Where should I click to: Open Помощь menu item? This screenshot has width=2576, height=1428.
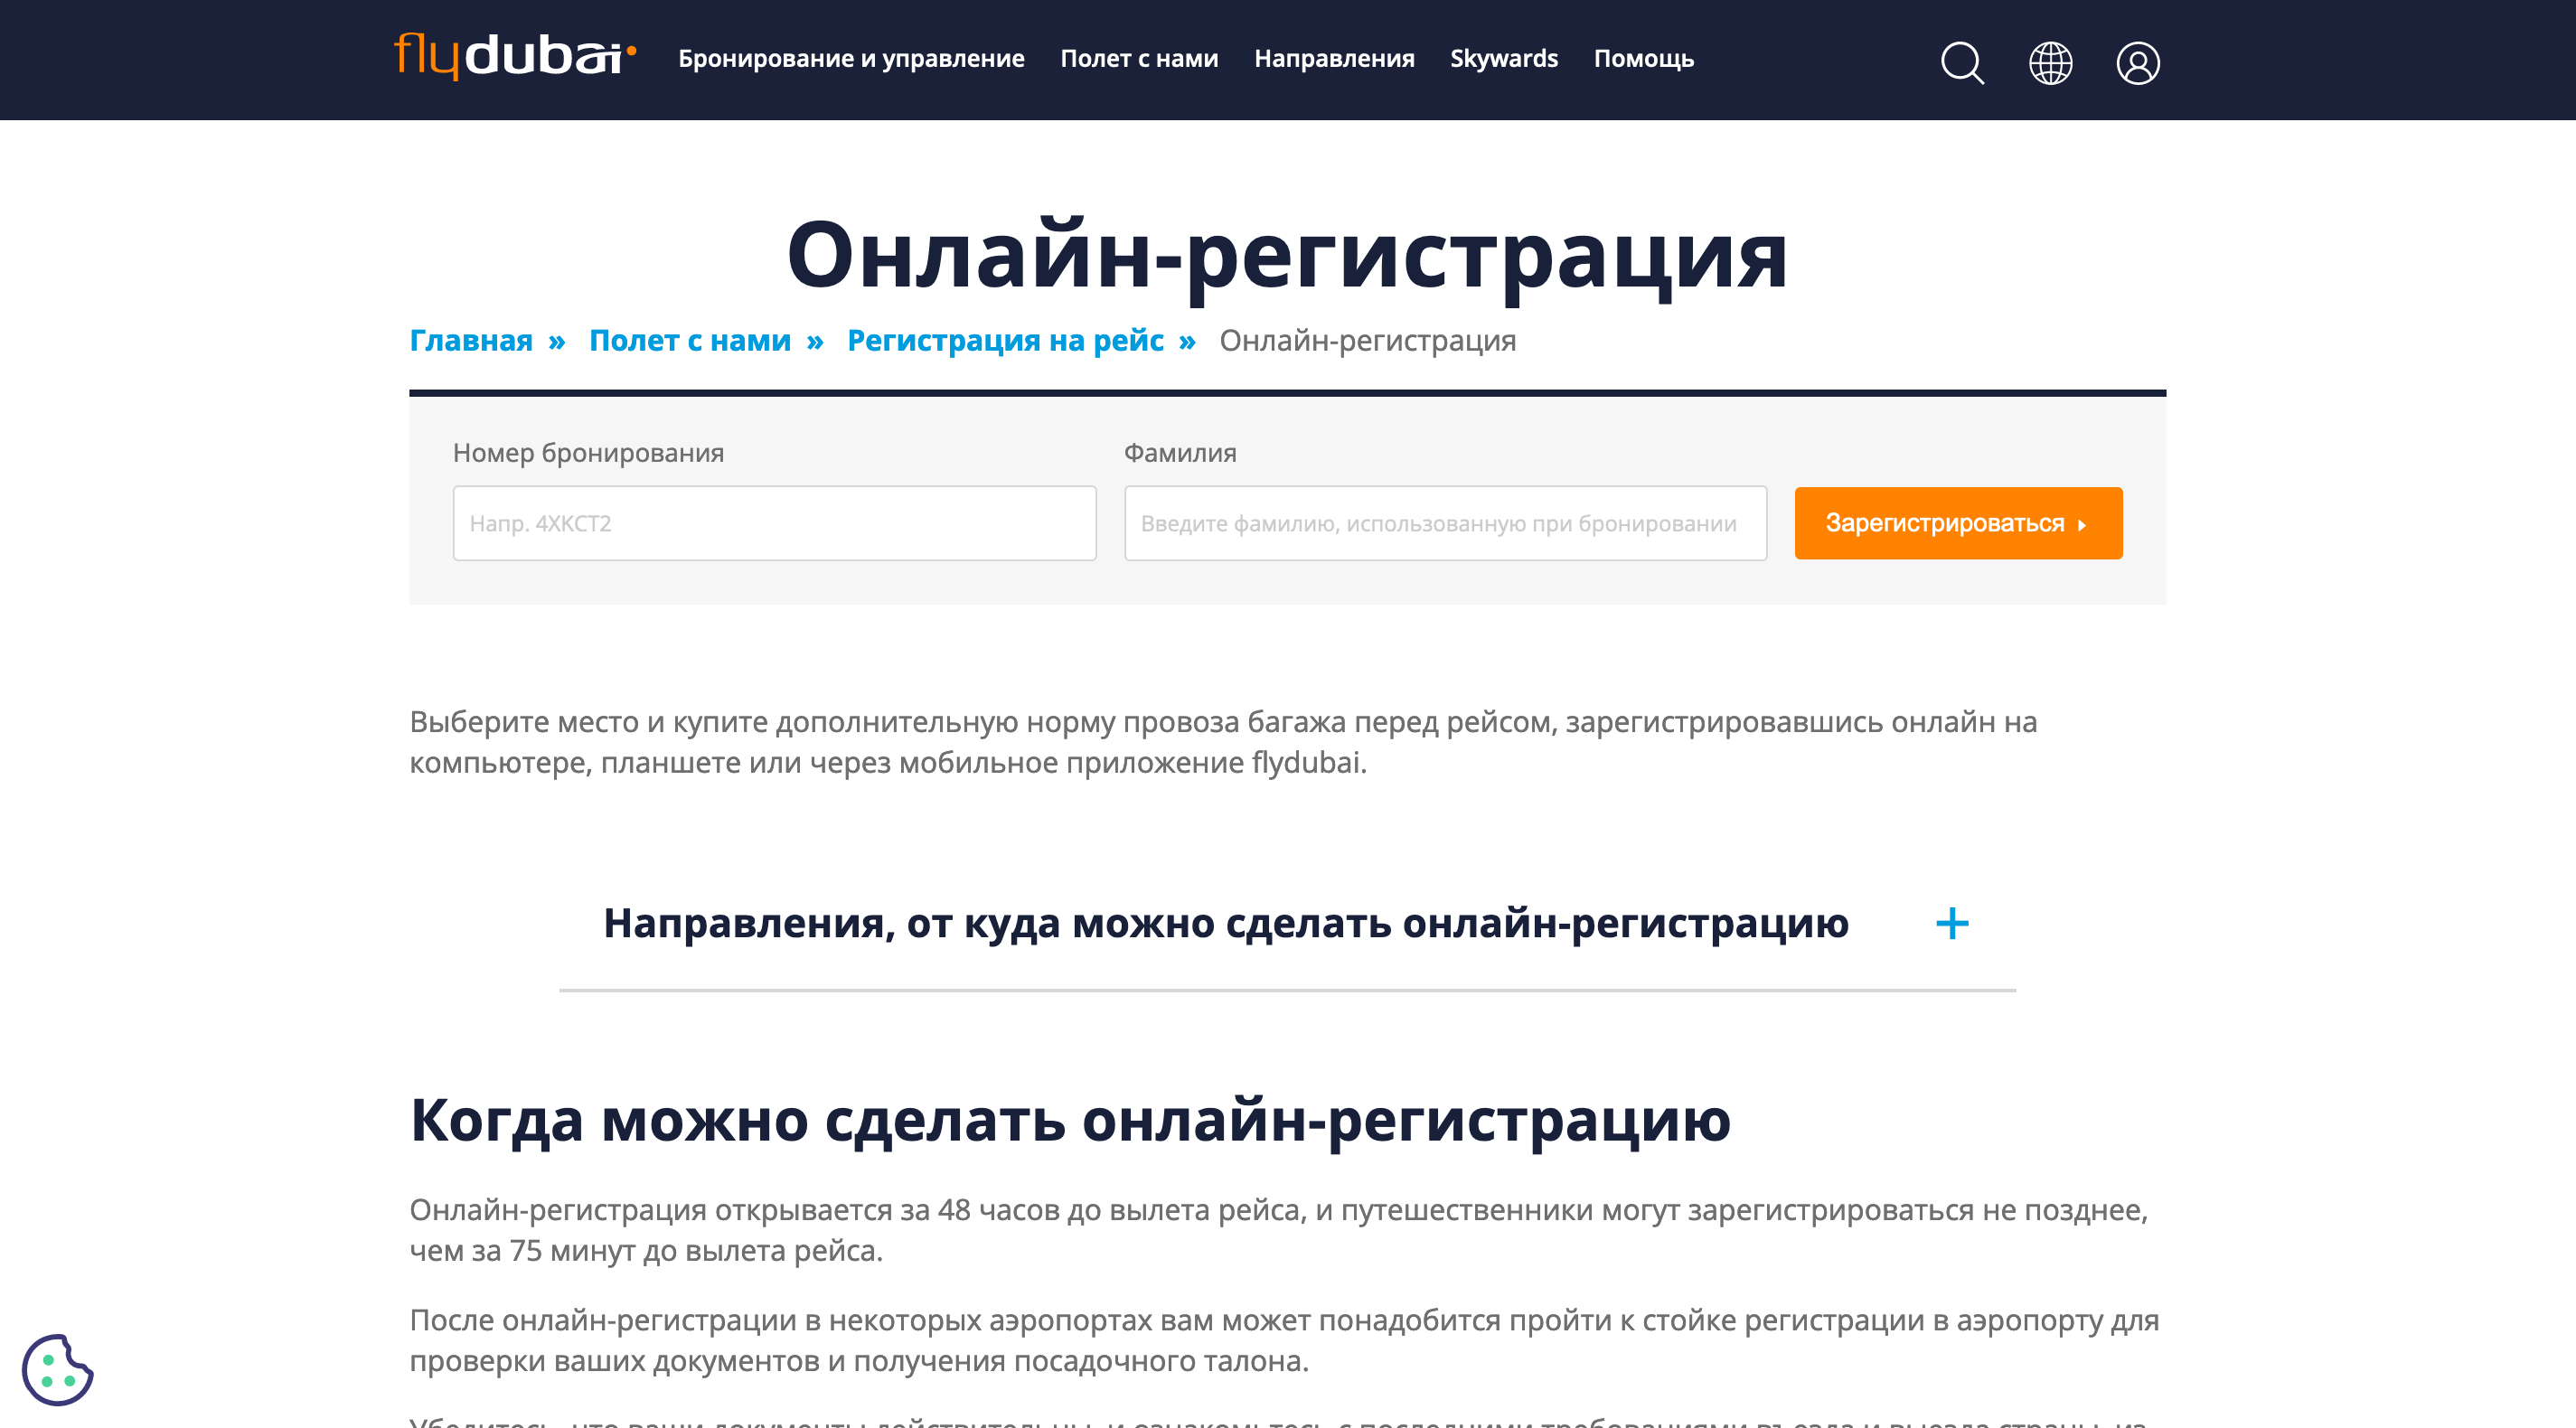1643,58
